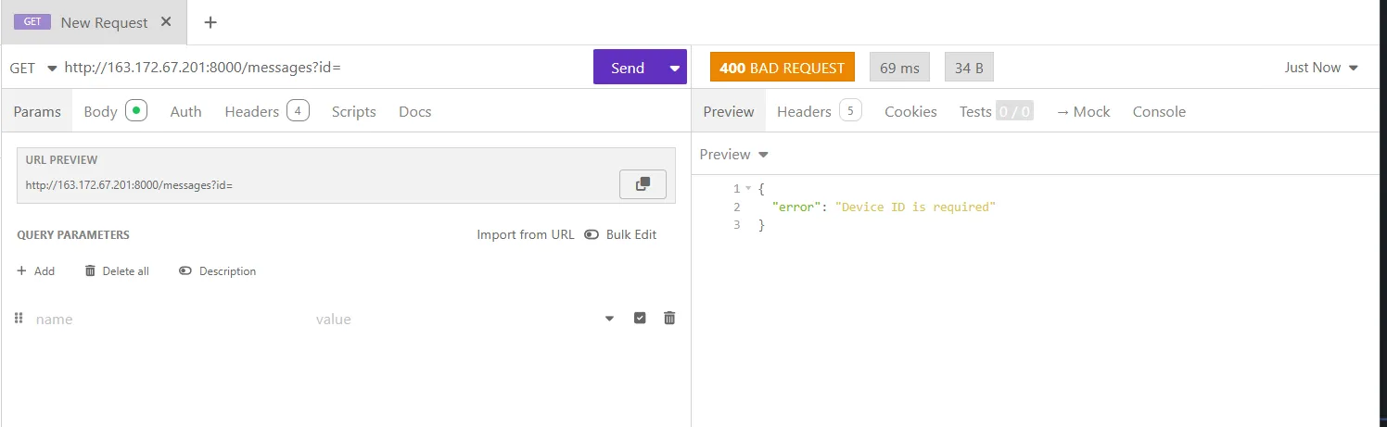Toggle the Description column switch
Screen dimensions: 1387x427
[x=185, y=271]
